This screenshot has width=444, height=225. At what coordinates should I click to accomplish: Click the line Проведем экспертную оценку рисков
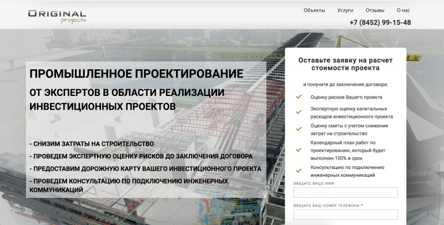pyautogui.click(x=141, y=156)
